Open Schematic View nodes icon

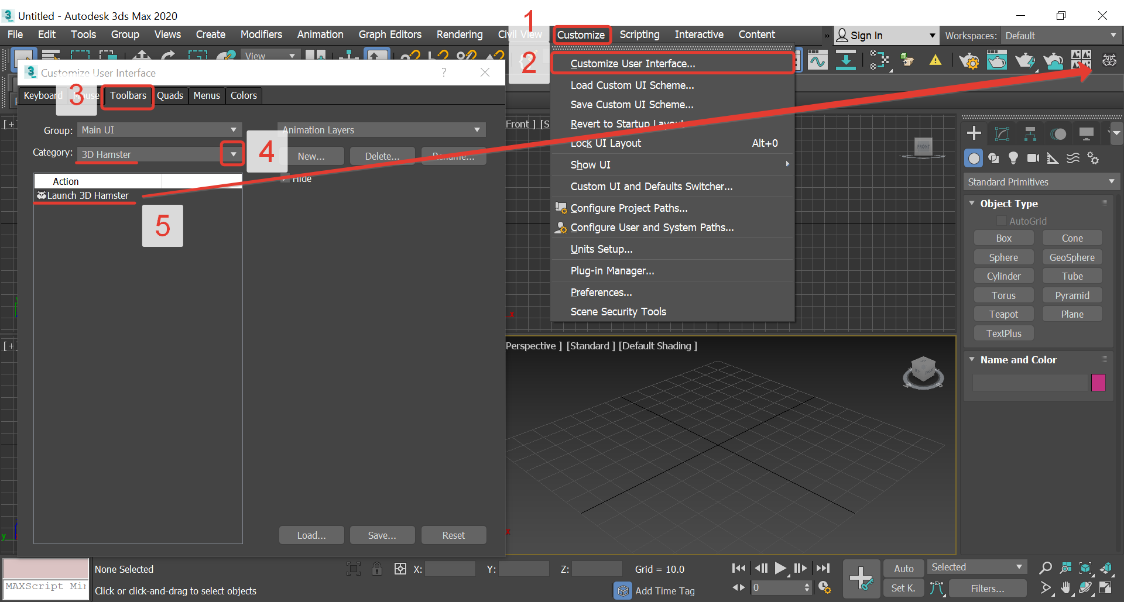(x=879, y=60)
